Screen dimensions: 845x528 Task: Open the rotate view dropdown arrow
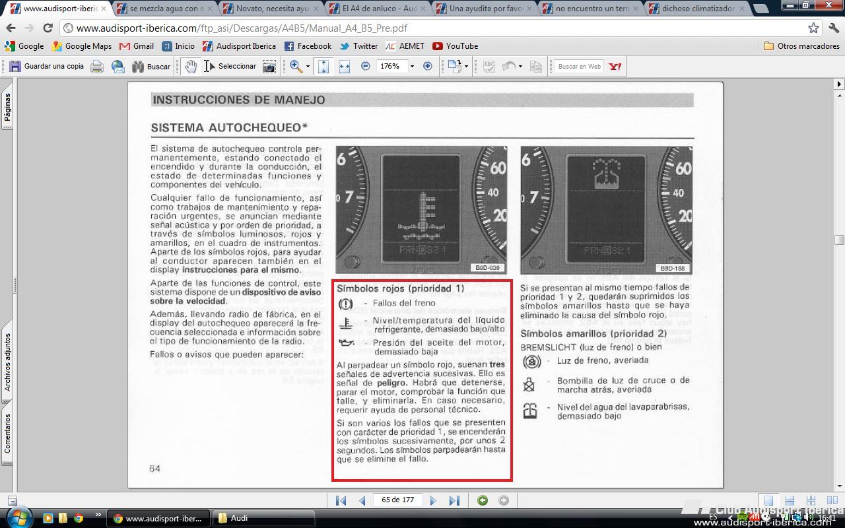(x=466, y=66)
